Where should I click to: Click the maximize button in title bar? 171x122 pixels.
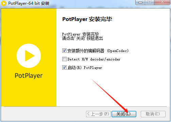coord(150,2)
